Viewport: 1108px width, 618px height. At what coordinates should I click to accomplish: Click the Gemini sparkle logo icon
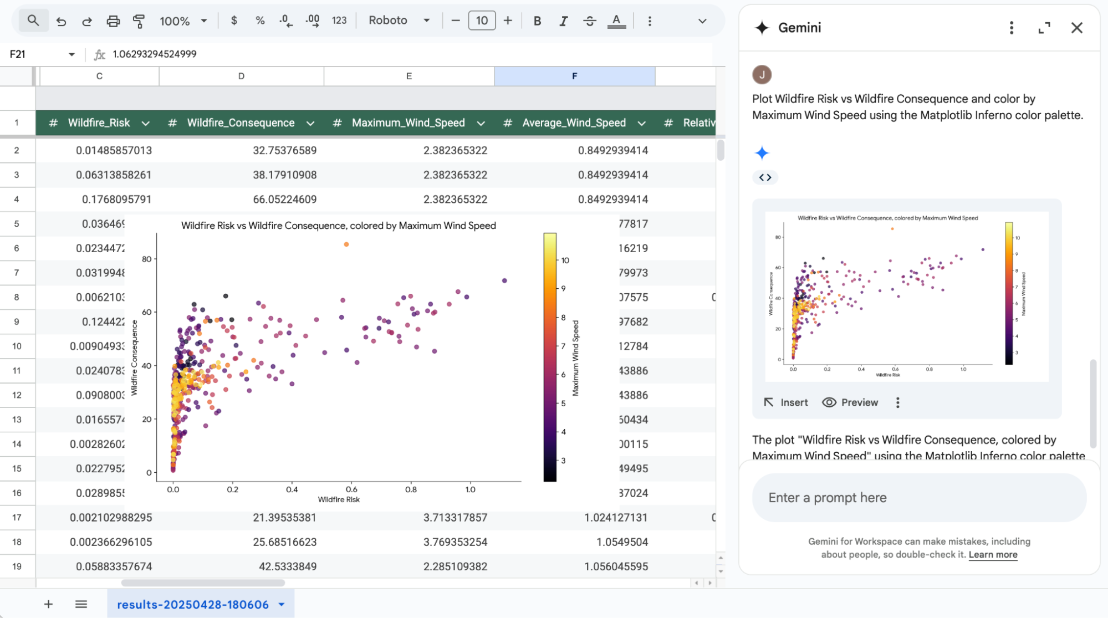coord(762,28)
